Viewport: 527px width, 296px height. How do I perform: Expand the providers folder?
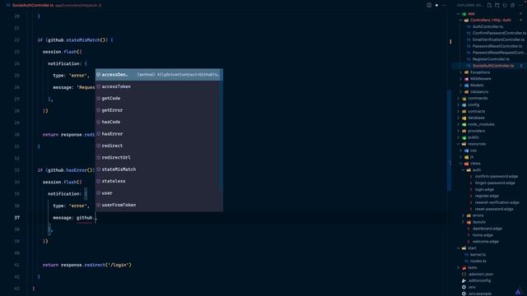[458, 131]
